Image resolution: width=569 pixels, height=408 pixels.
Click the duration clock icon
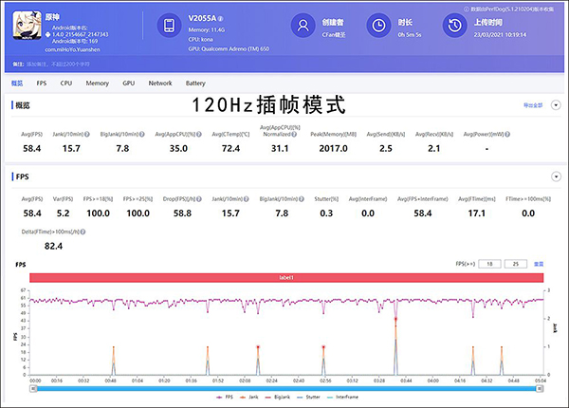377,26
